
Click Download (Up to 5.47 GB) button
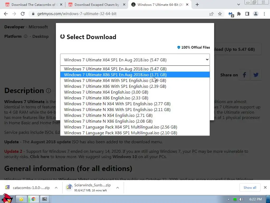click(238, 49)
